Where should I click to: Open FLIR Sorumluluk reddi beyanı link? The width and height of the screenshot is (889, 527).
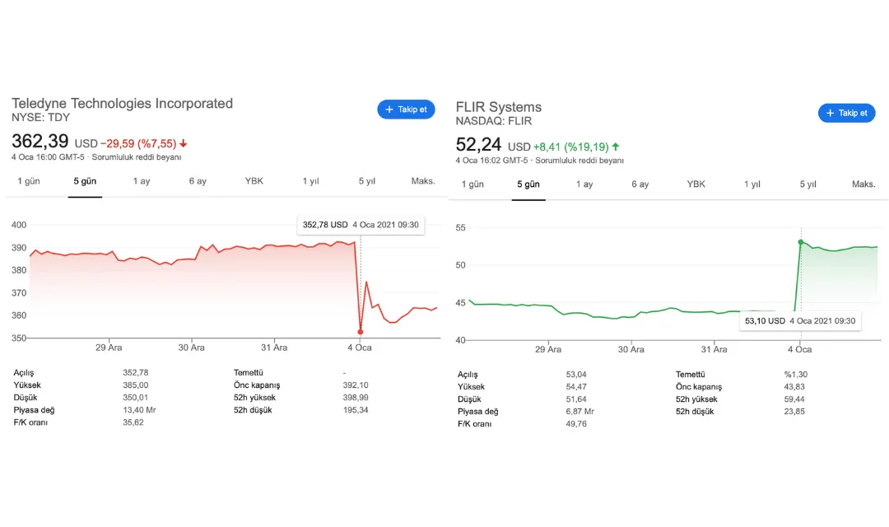coord(579,161)
